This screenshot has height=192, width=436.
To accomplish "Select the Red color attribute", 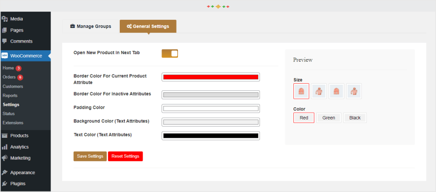I will 304,118.
